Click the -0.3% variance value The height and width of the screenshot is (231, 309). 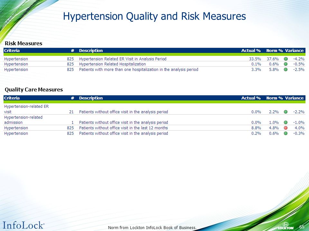coord(299,133)
